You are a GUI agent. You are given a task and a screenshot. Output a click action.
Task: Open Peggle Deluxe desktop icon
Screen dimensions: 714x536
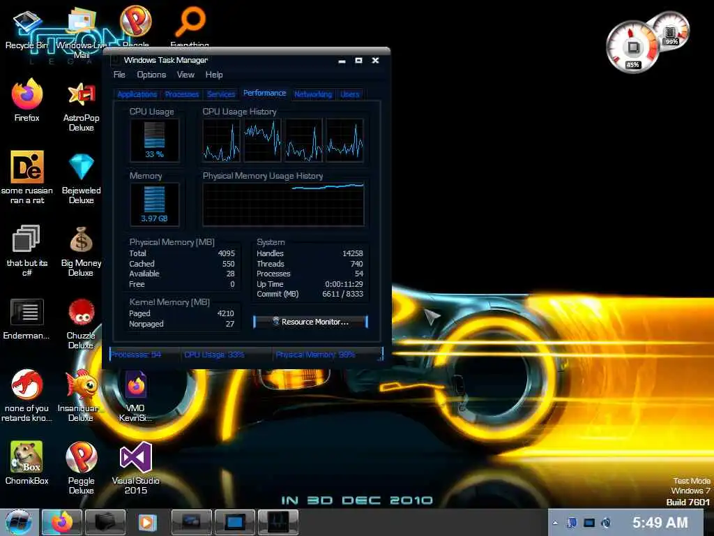click(81, 468)
